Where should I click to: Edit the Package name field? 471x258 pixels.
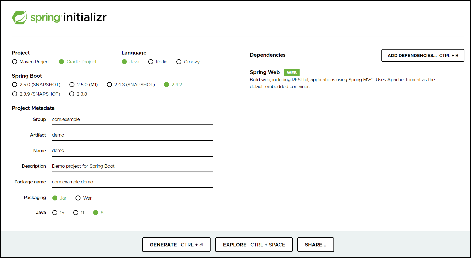coord(132,182)
